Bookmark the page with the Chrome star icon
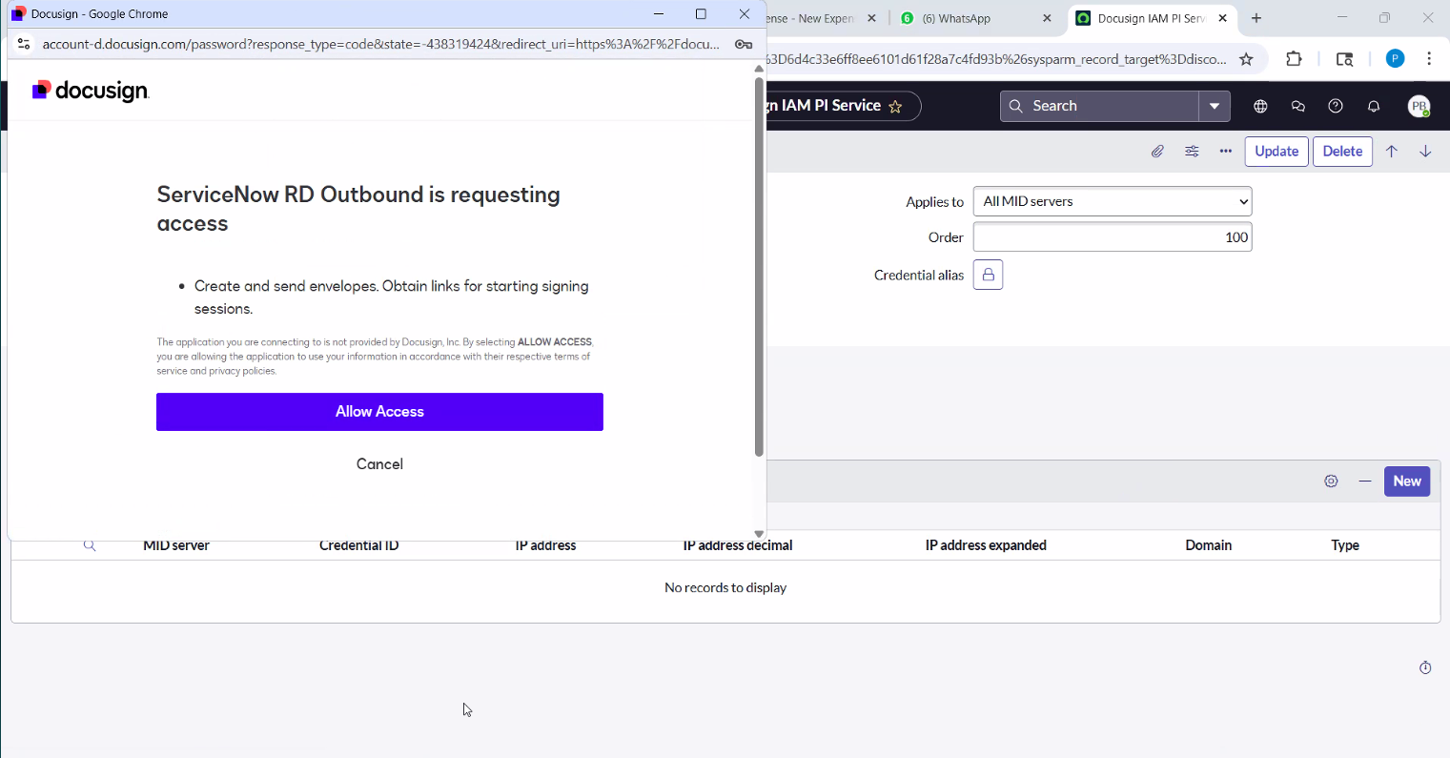Viewport: 1450px width, 758px height. pos(1246,58)
